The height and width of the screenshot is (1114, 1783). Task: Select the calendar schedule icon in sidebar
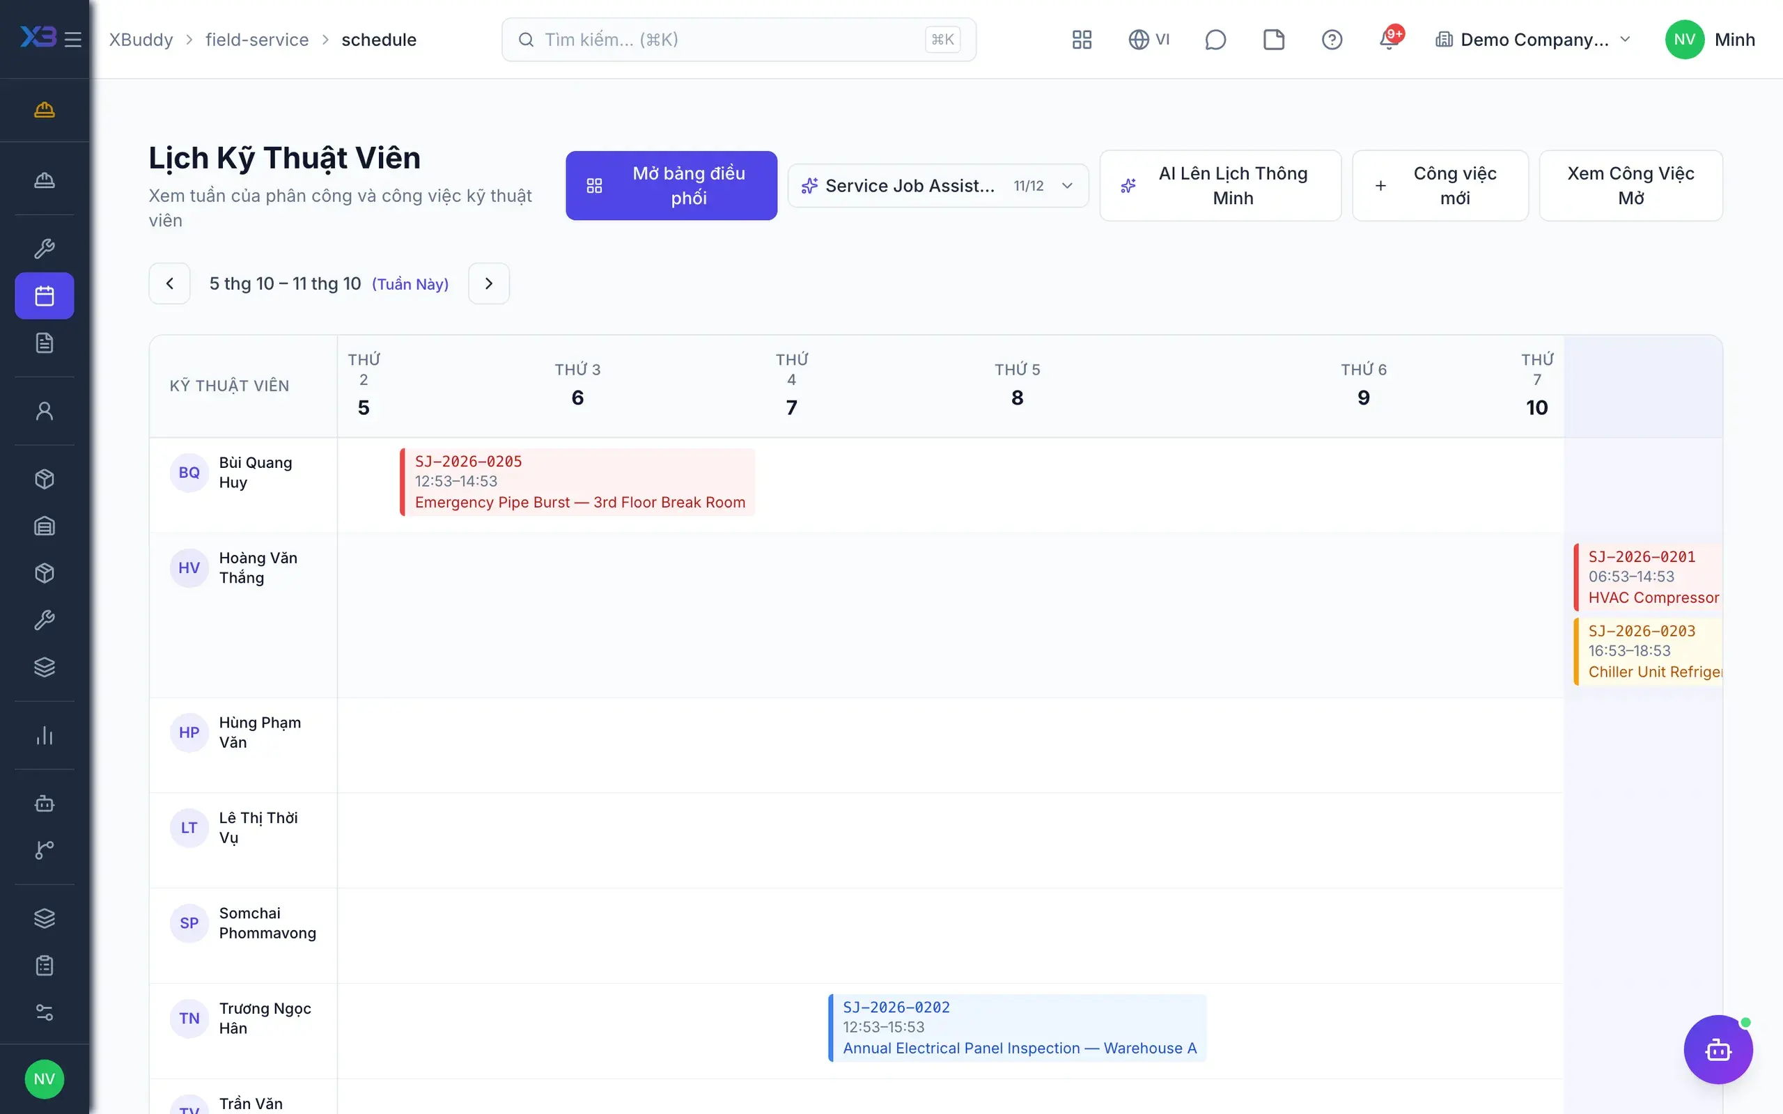(x=44, y=295)
